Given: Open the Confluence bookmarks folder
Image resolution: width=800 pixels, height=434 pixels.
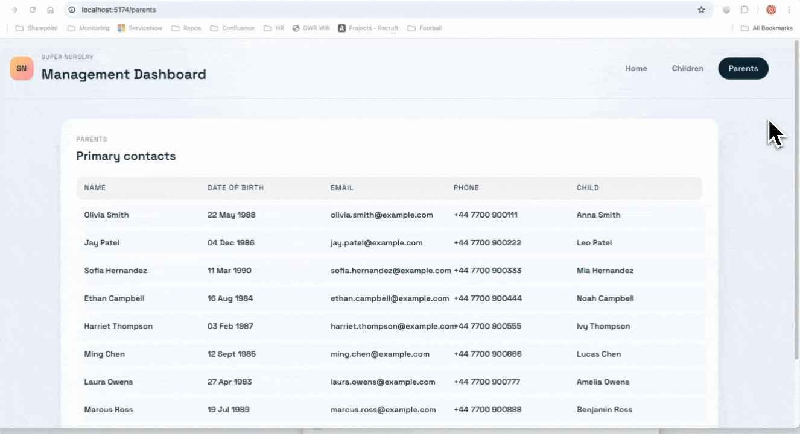Looking at the screenshot, I should coord(232,28).
